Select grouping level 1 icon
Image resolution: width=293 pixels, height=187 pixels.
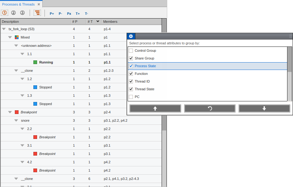click(5, 13)
